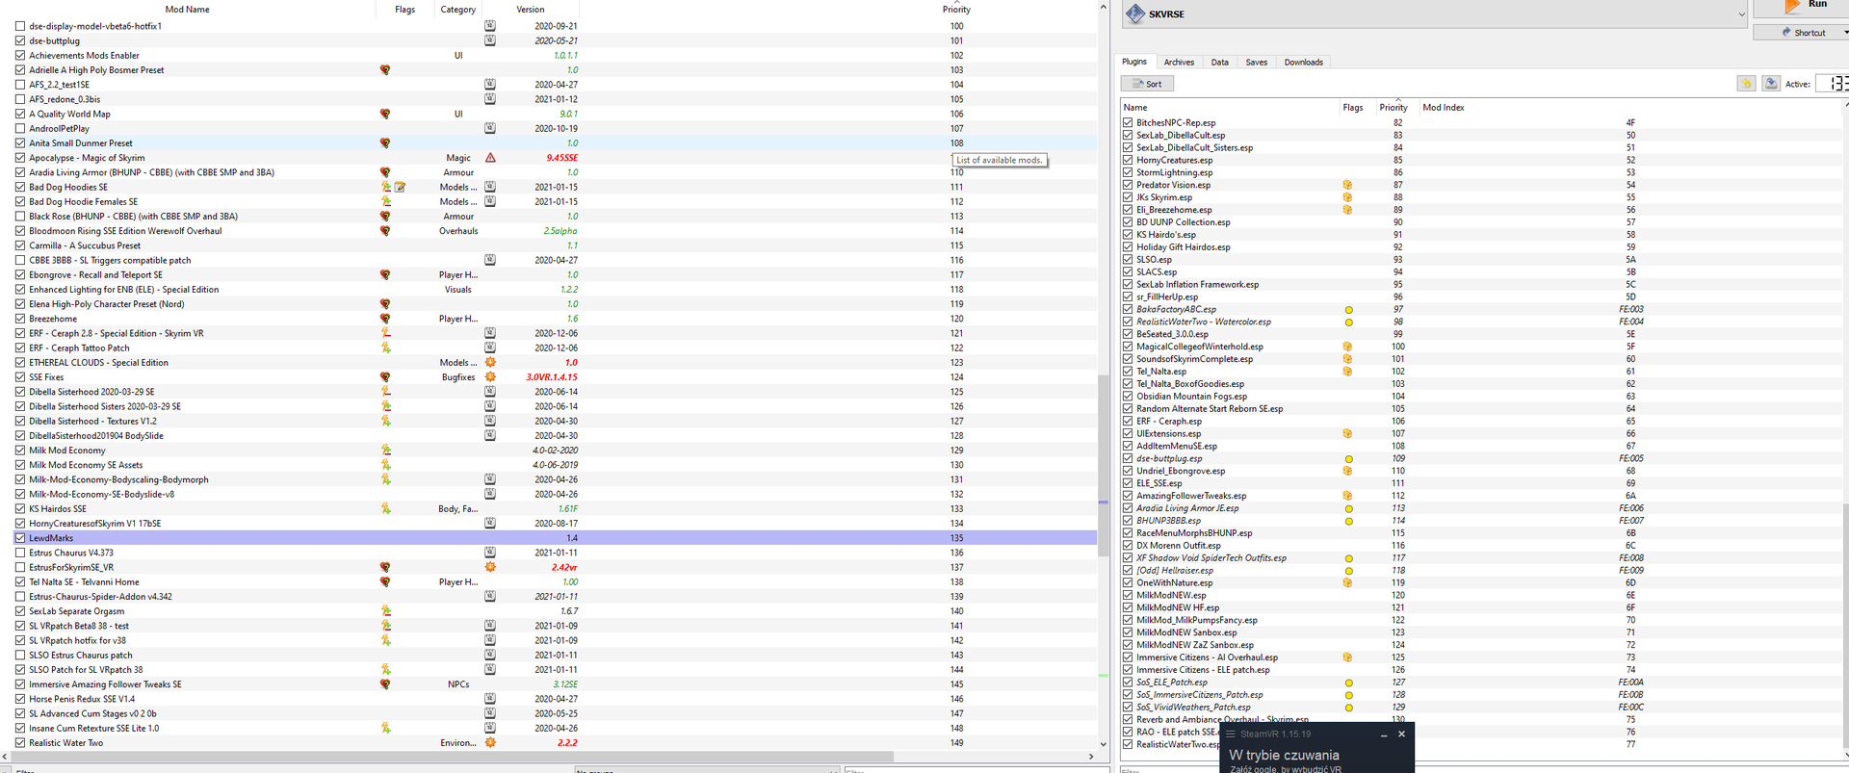Image resolution: width=1849 pixels, height=773 pixels.
Task: Uncheck the SLSO.esp plugin
Action: point(1128,260)
